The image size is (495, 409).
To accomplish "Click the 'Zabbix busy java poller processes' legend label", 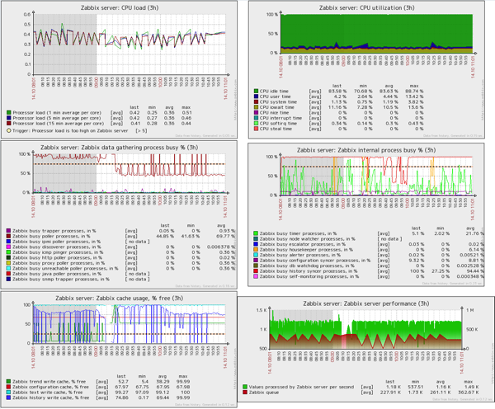I will tap(57, 274).
